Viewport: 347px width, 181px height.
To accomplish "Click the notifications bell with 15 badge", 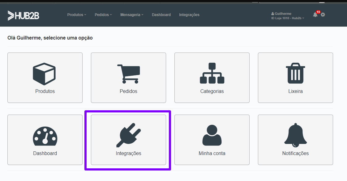I will 316,15.
